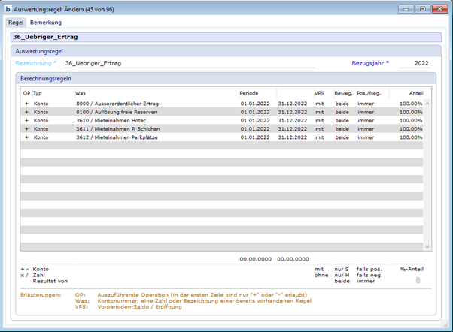Screen dimensions: 453x332
Task: Maximize the Auswertungsregel window
Action: (421, 9)
